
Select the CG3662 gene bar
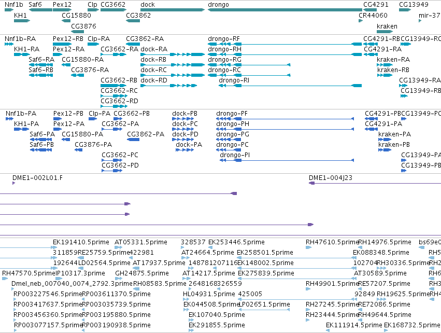pyautogui.click(x=113, y=10)
